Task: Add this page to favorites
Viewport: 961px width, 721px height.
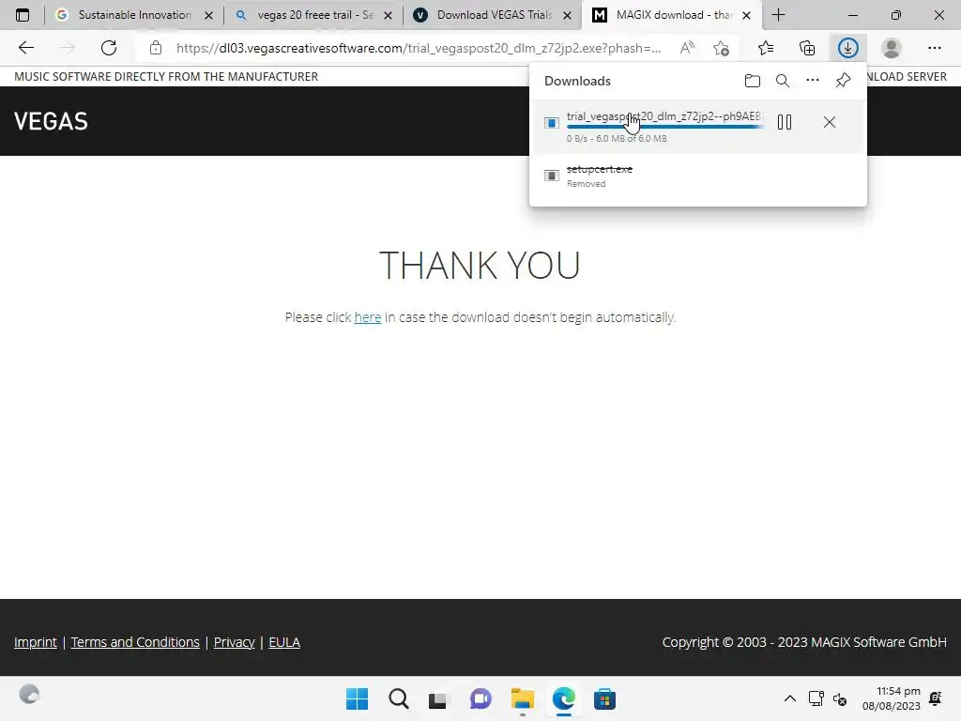Action: point(722,48)
